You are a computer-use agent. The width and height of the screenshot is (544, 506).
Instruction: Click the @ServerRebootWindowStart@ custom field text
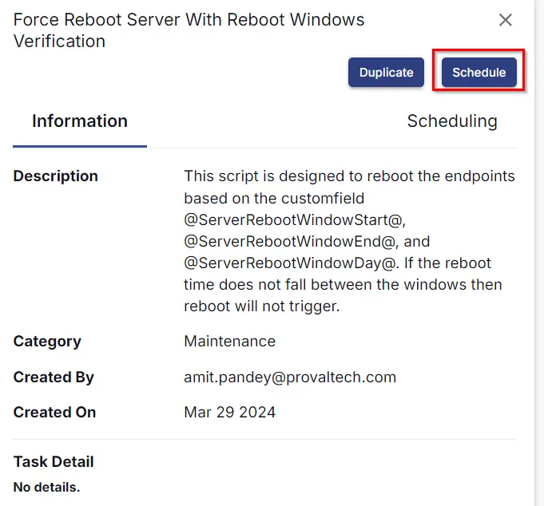pos(295,220)
